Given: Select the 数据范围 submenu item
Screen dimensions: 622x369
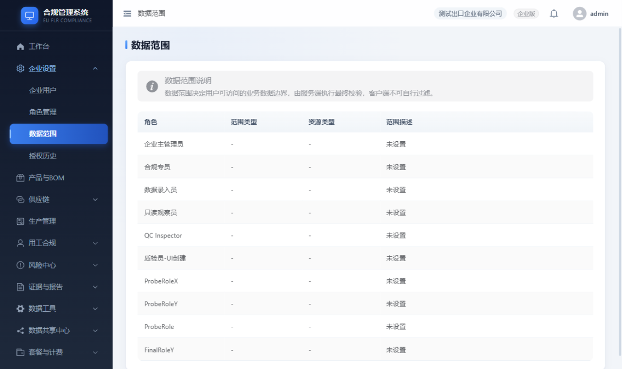Looking at the screenshot, I should 59,134.
